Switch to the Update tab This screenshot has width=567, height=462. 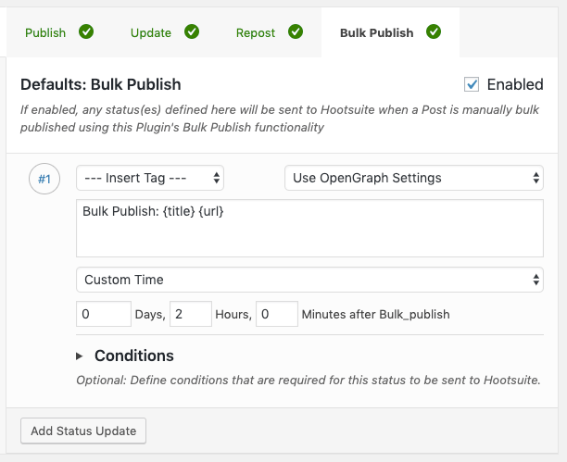point(150,32)
